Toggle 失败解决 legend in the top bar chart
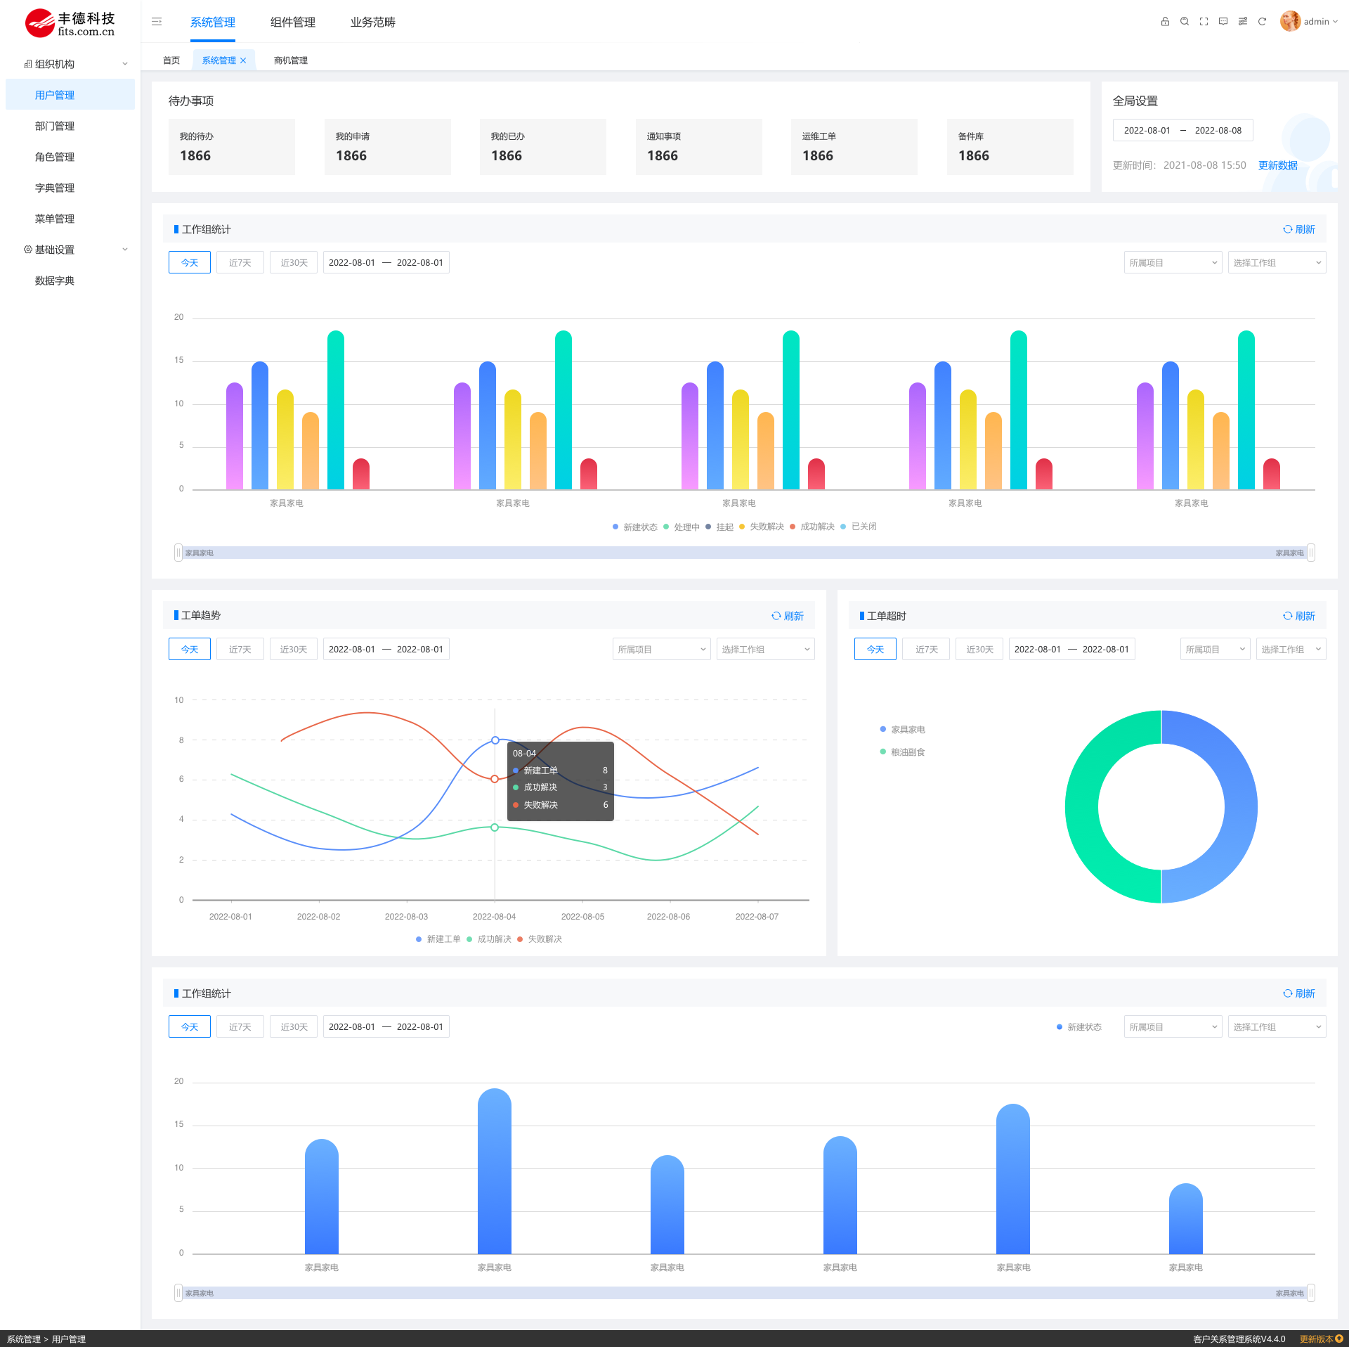1349x1347 pixels. [x=761, y=527]
